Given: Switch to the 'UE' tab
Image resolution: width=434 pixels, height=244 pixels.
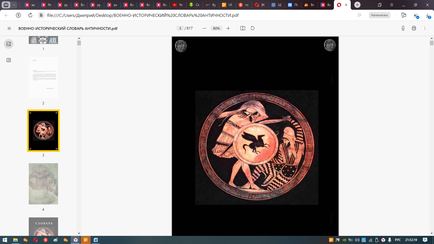Looking at the screenshot, I should [227, 5].
